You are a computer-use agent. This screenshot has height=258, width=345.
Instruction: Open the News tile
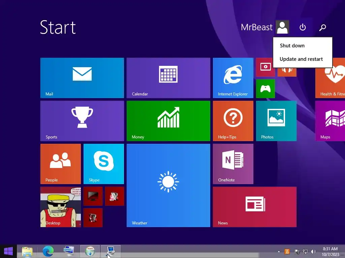255,207
